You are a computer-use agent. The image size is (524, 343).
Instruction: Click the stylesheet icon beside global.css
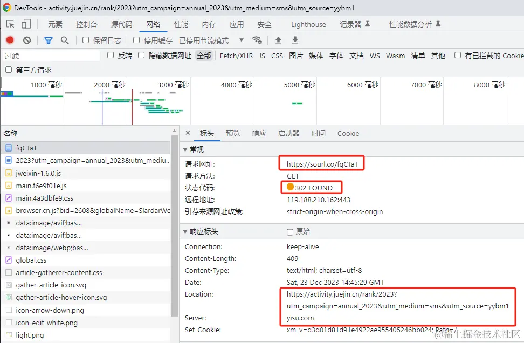point(9,260)
